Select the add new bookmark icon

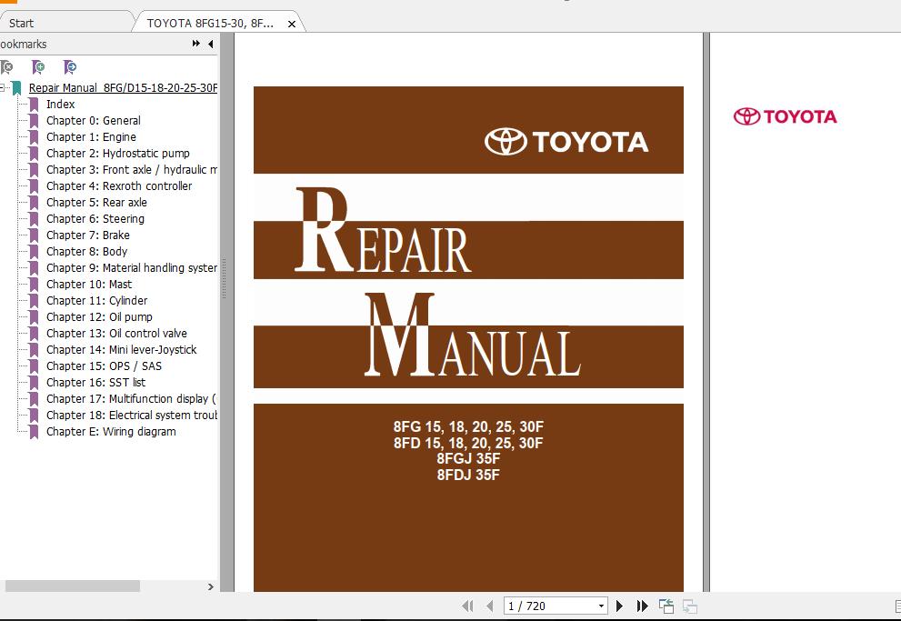click(x=39, y=67)
